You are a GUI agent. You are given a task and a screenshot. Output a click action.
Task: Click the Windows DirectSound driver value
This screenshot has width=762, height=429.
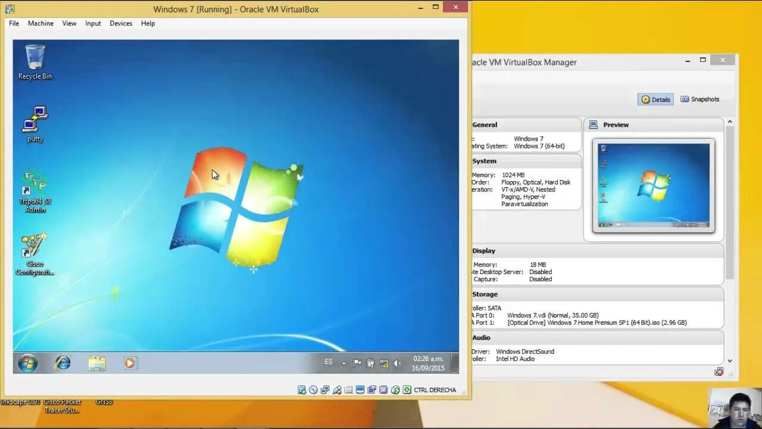[x=525, y=352]
